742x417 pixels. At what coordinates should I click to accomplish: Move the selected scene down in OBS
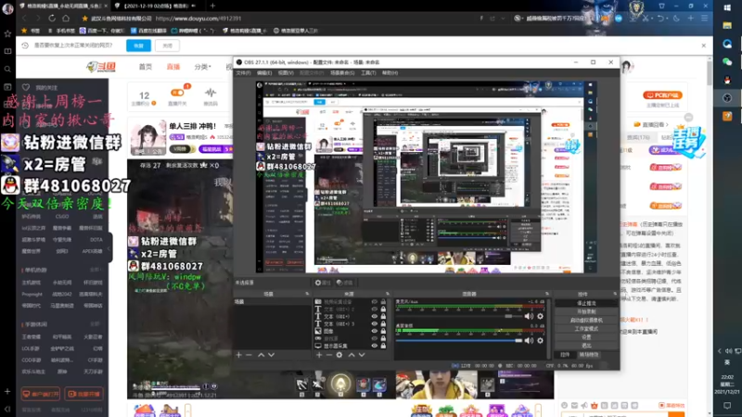point(271,355)
